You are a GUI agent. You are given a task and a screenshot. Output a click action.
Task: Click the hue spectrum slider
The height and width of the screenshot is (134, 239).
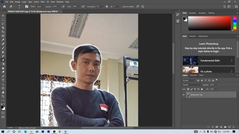[235, 23]
